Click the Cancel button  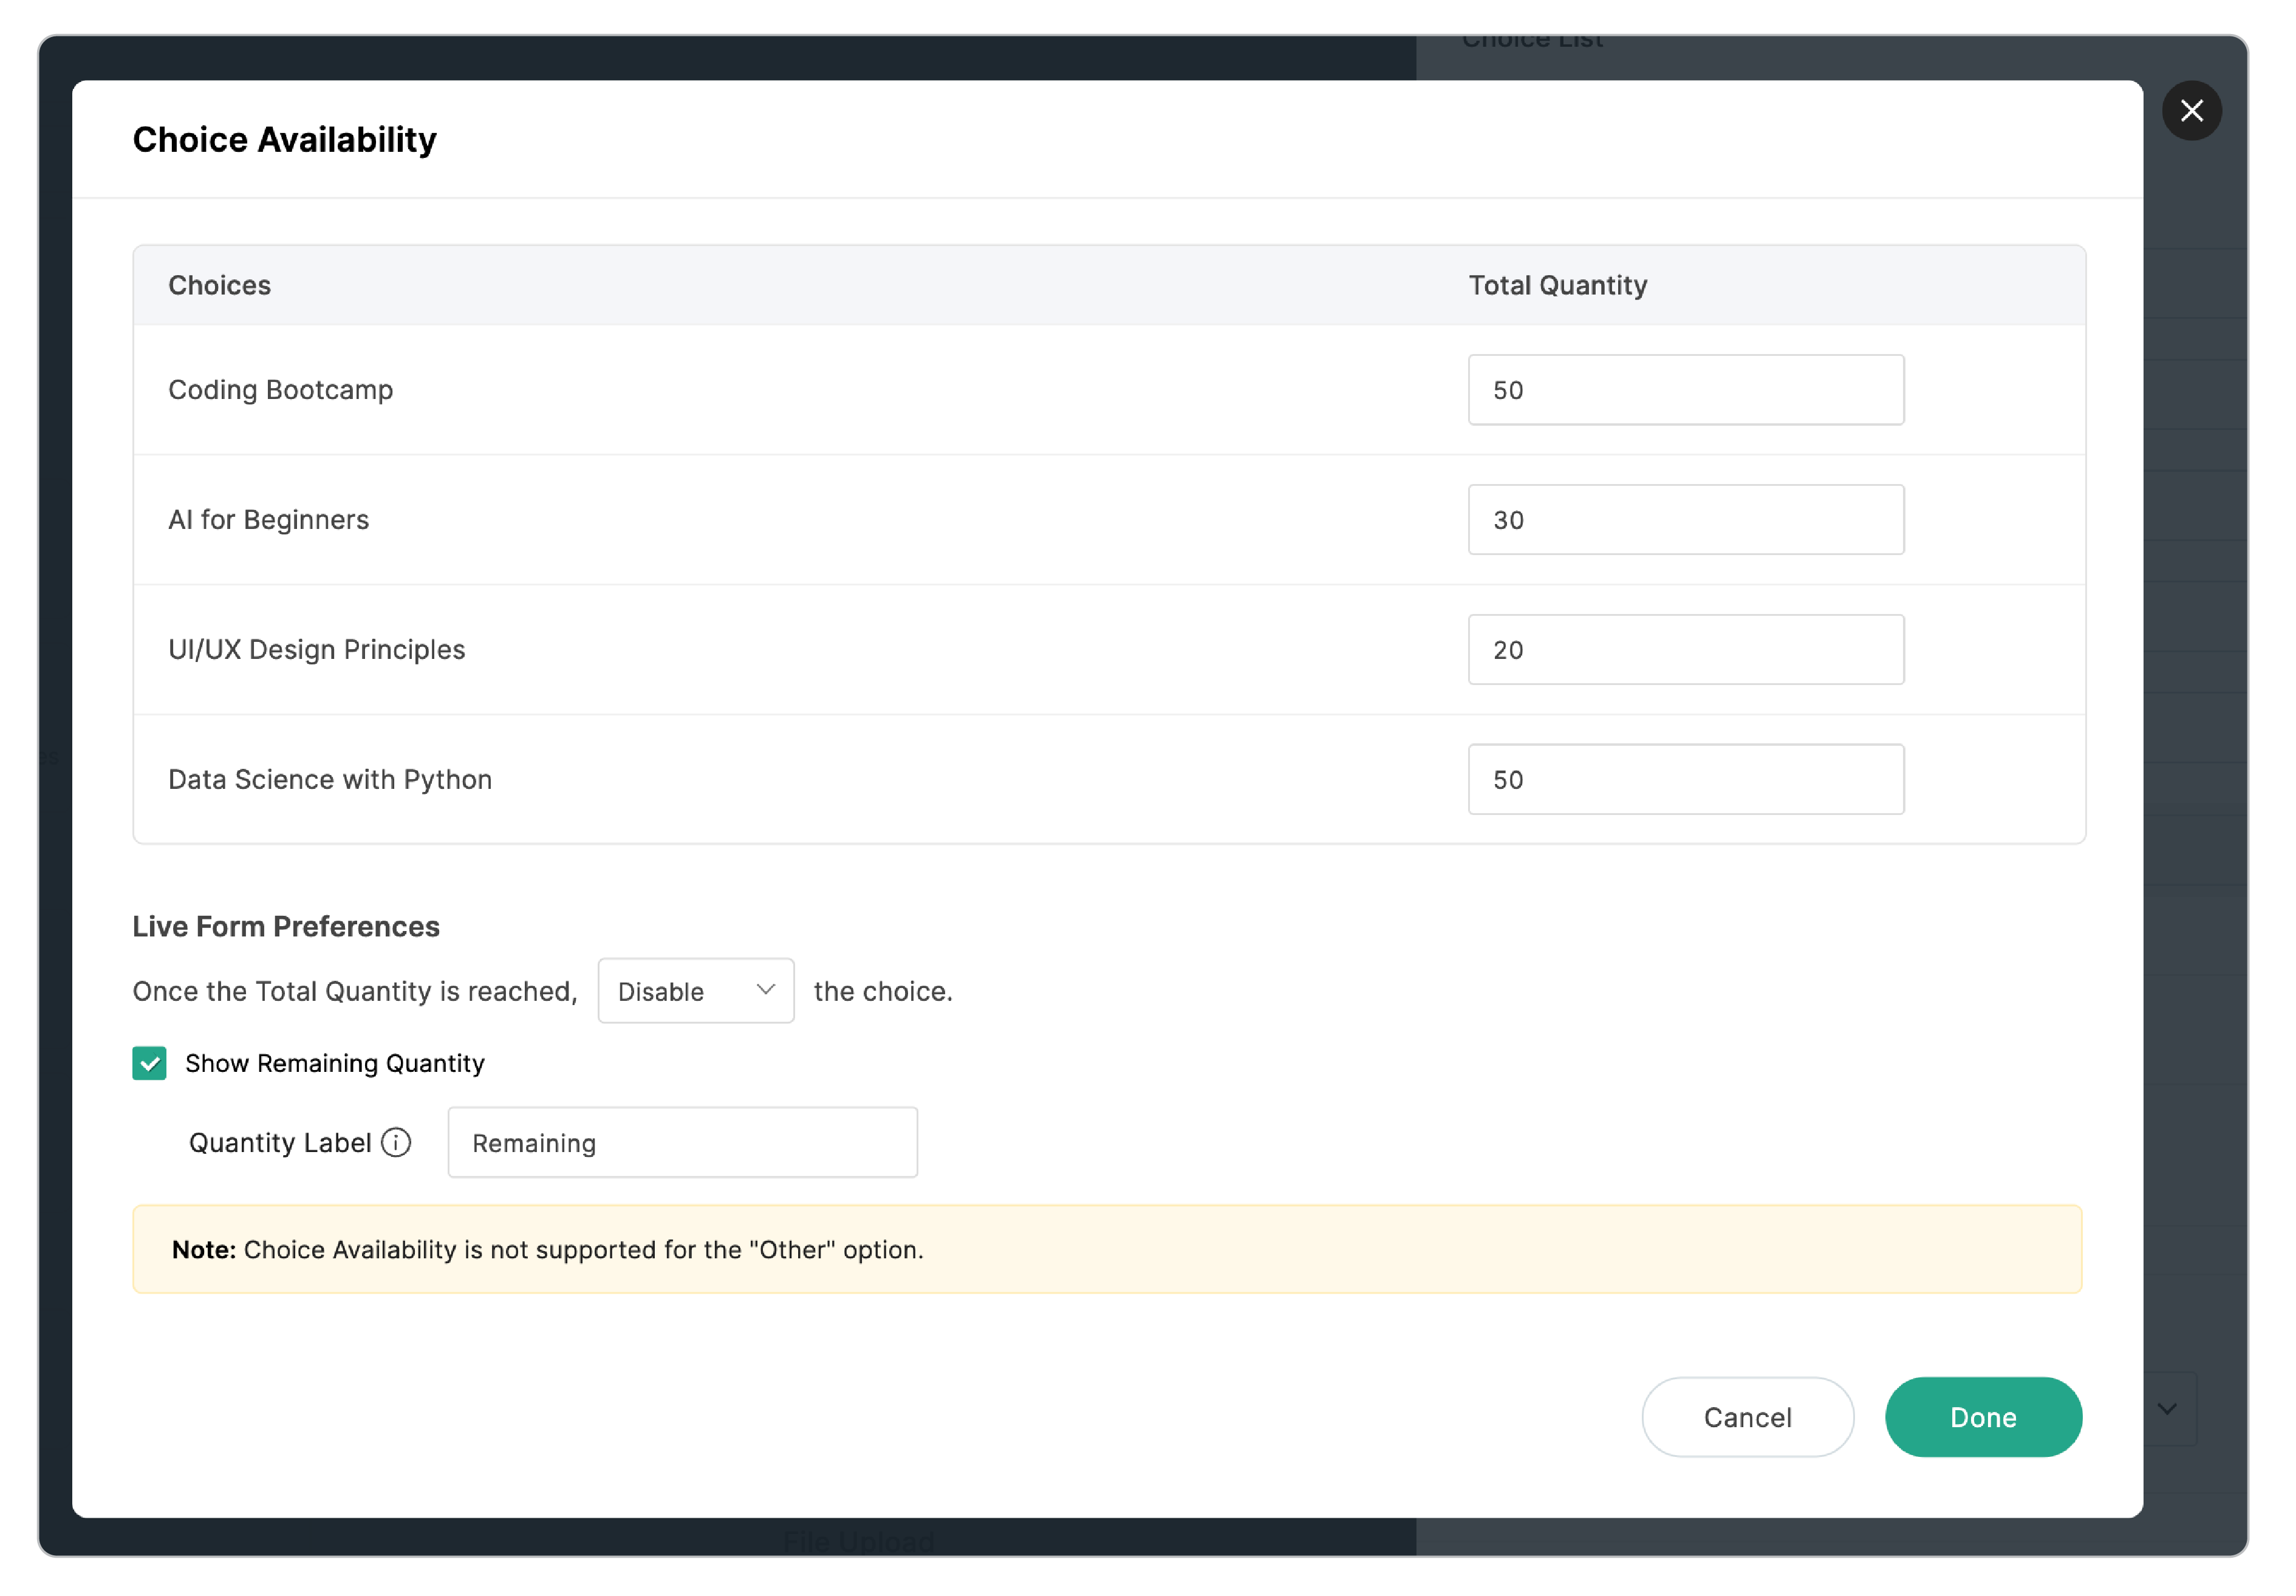coord(1747,1417)
